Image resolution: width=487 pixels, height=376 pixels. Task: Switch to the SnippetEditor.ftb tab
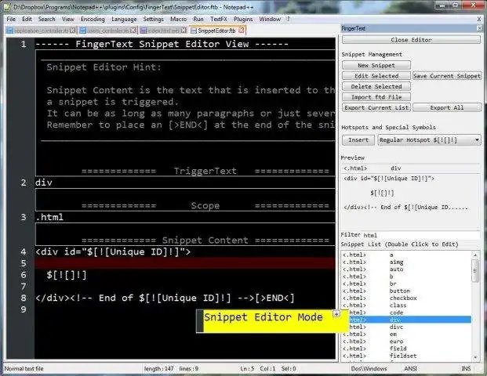pos(216,31)
